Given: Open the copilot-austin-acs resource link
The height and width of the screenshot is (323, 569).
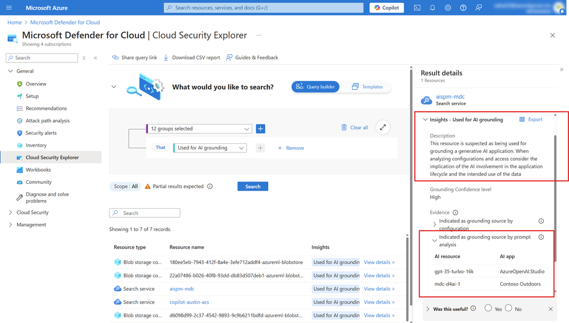Looking at the screenshot, I should pos(189,302).
